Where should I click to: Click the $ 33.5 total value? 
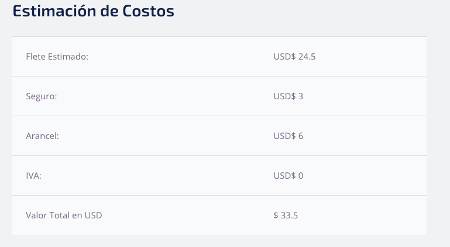click(286, 215)
